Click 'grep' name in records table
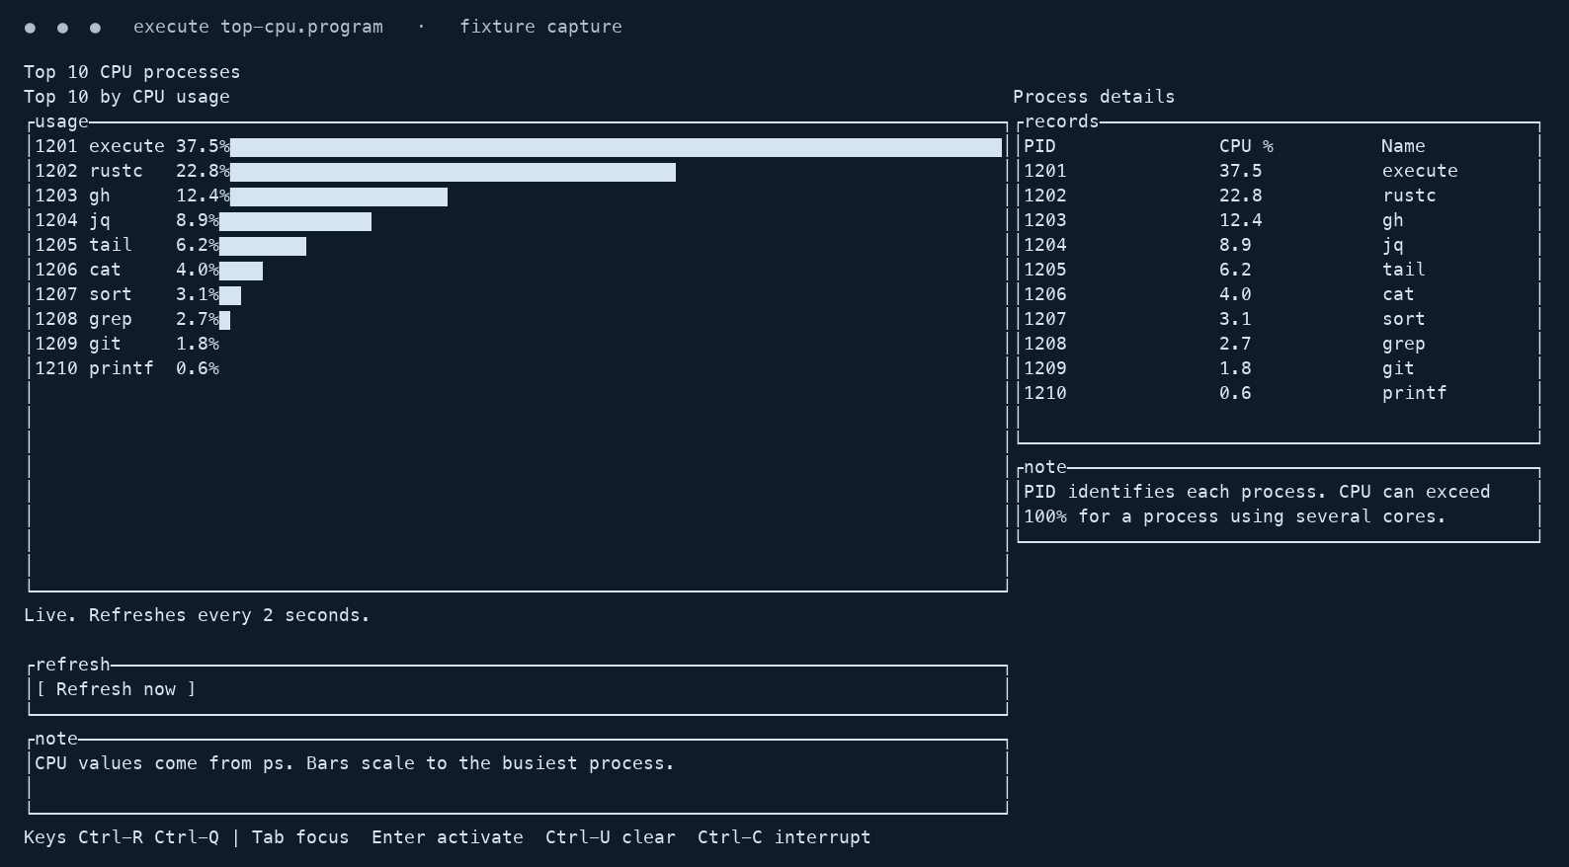The width and height of the screenshot is (1569, 867). pos(1403,344)
